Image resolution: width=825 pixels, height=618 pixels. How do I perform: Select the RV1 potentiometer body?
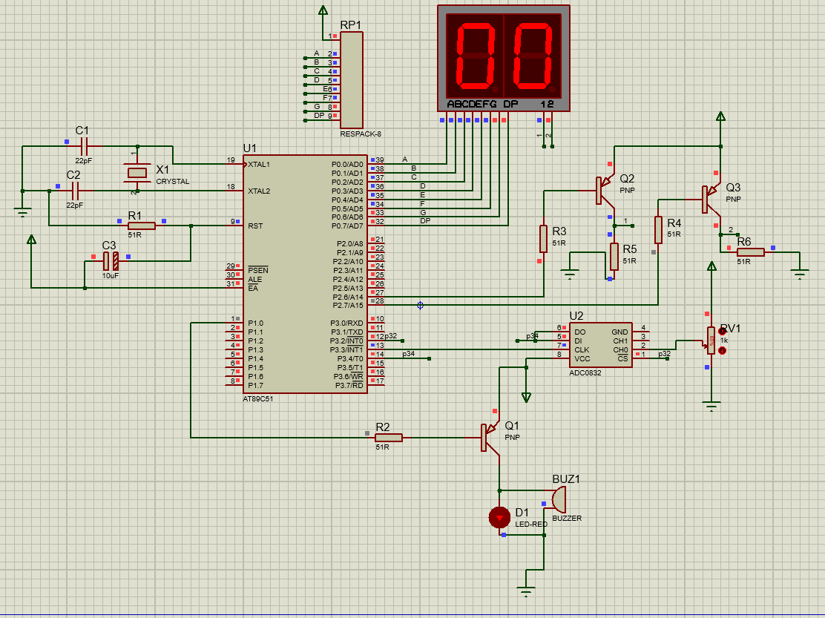tap(711, 341)
